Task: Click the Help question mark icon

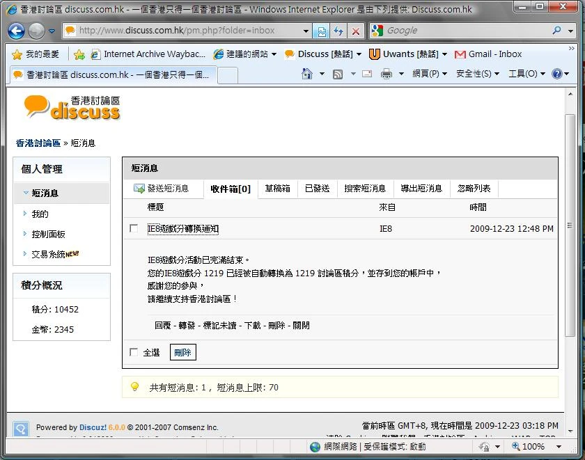Action: 556,74
